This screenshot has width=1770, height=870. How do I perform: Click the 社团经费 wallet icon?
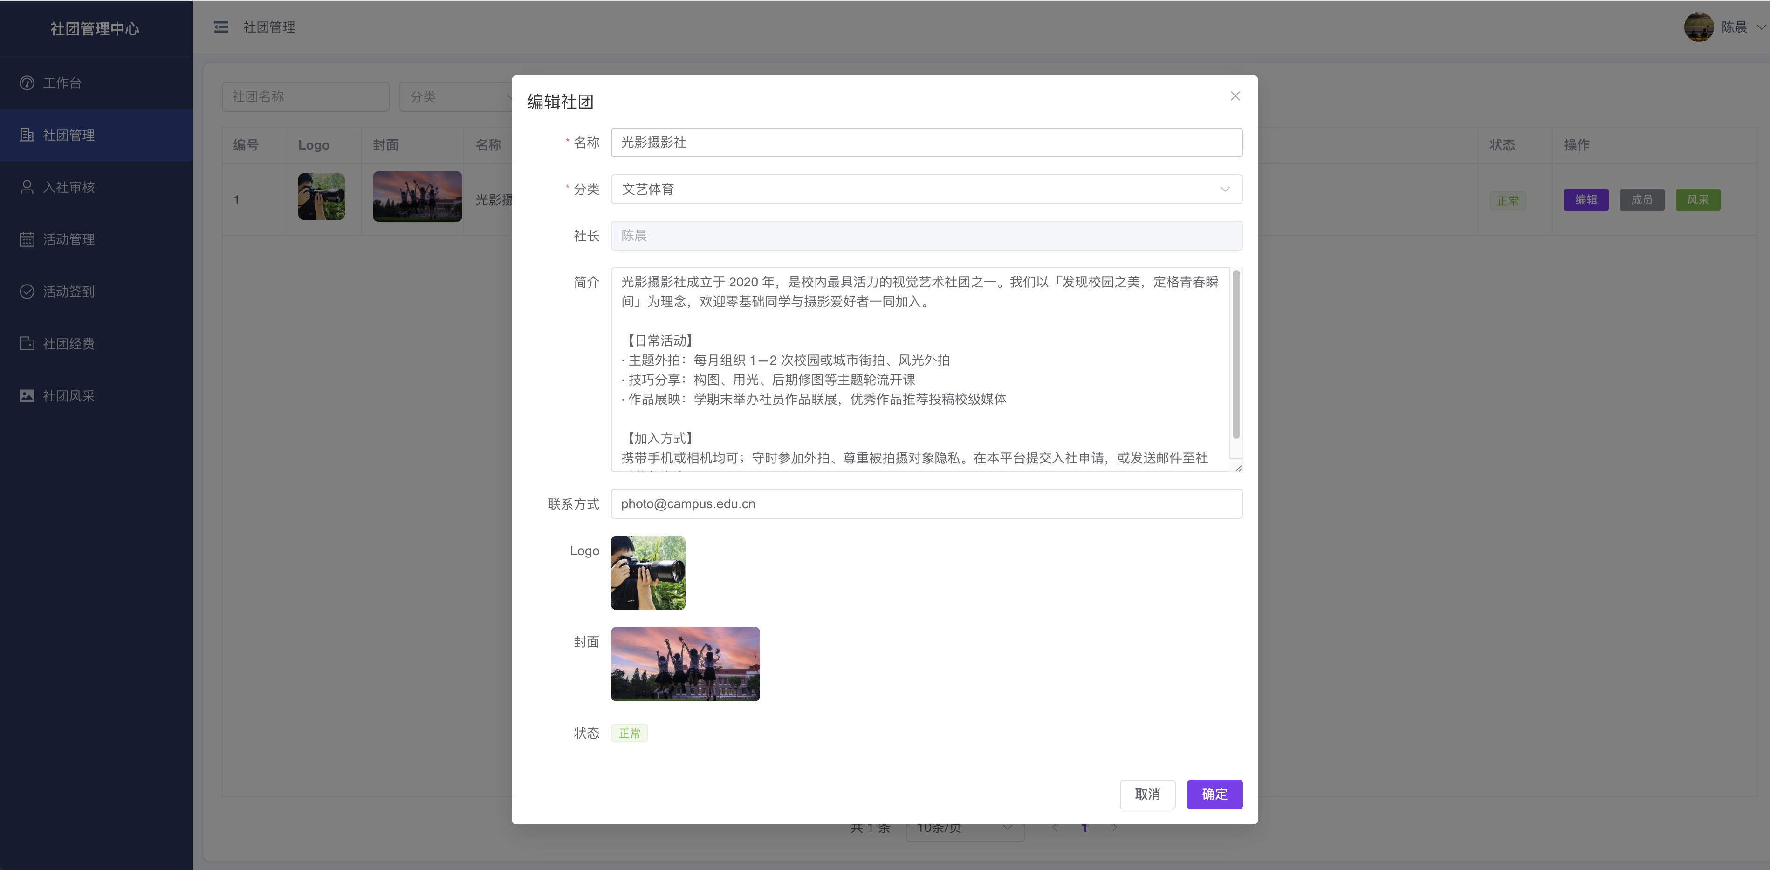[27, 343]
